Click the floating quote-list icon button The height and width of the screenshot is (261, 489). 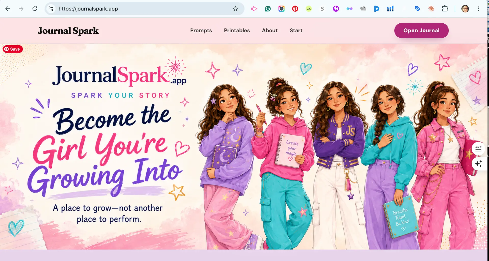coord(478,148)
